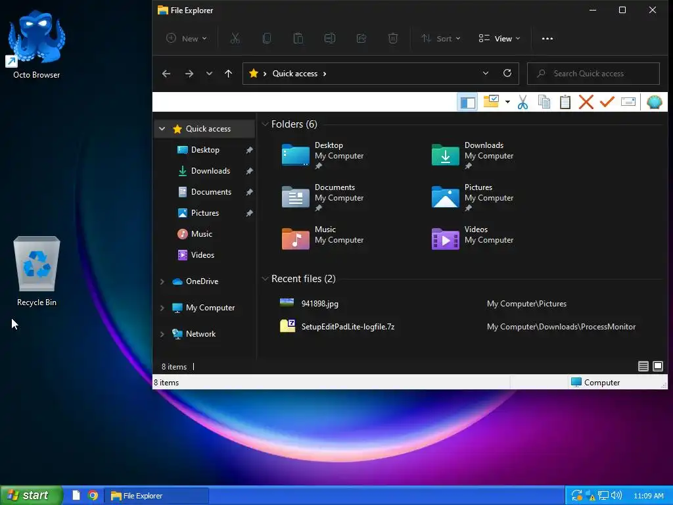Select the recent file 941898.jpg

pyautogui.click(x=320, y=304)
